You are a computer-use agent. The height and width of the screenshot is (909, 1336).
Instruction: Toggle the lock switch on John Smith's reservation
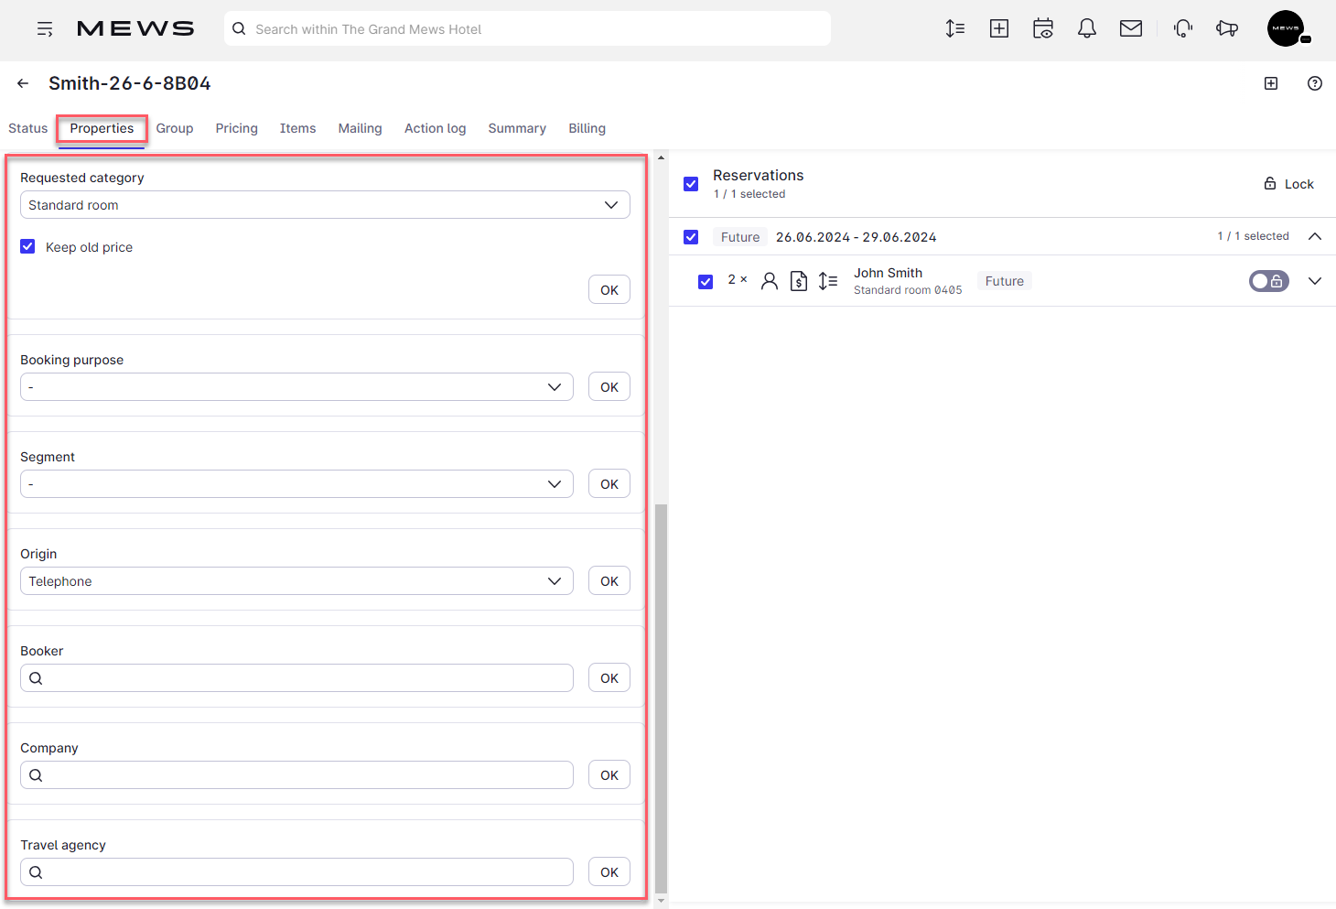pyautogui.click(x=1268, y=281)
